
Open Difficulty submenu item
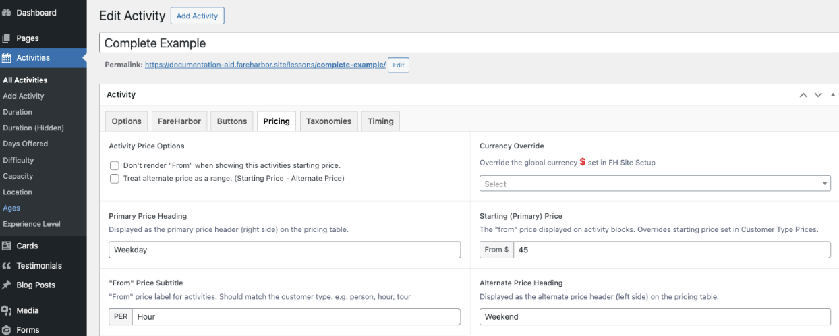(x=18, y=160)
